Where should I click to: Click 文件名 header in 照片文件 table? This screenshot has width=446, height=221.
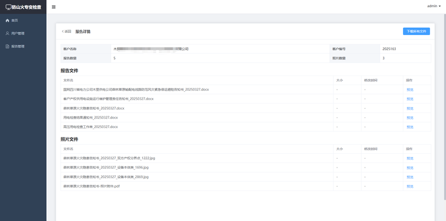pyautogui.click(x=68, y=149)
